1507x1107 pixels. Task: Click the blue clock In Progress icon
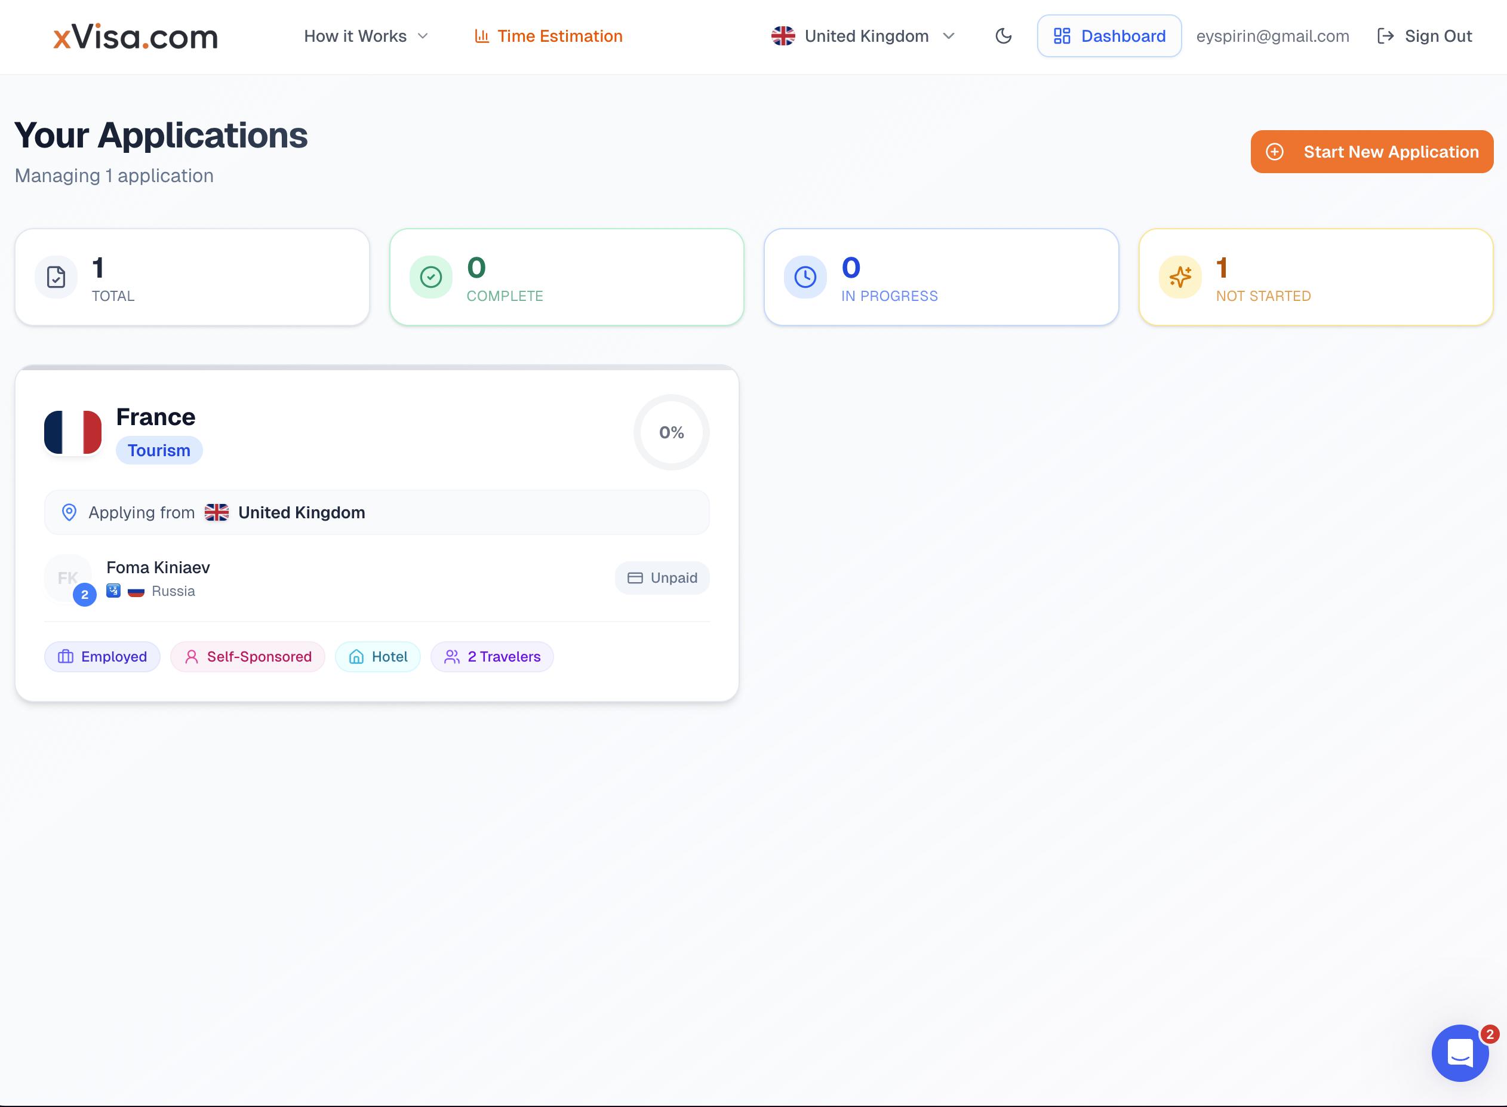805,277
